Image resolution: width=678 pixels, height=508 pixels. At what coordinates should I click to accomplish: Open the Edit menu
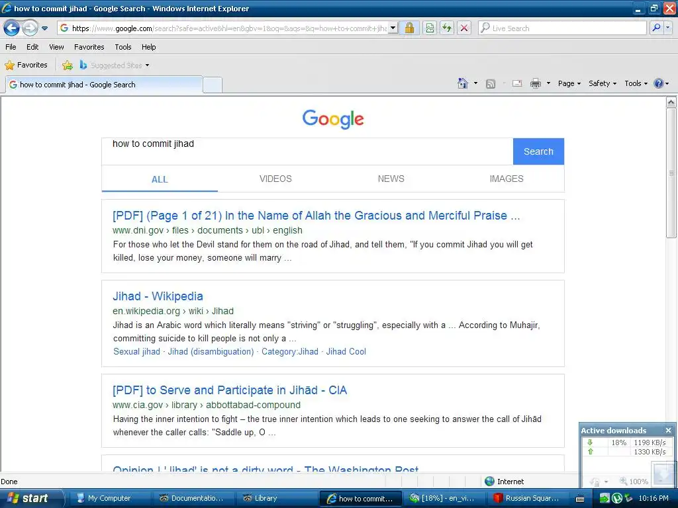32,47
